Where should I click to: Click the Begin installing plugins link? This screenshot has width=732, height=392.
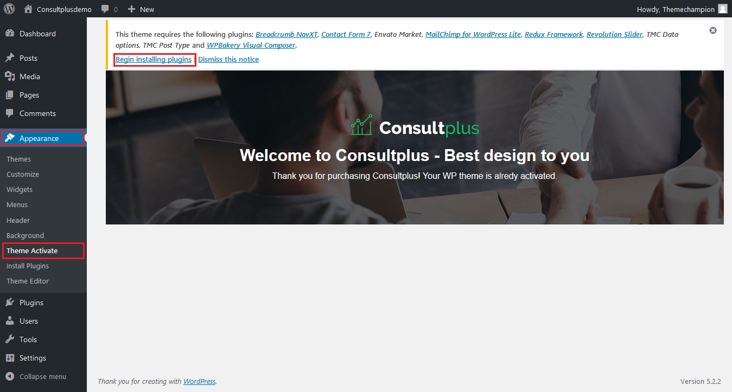click(154, 59)
